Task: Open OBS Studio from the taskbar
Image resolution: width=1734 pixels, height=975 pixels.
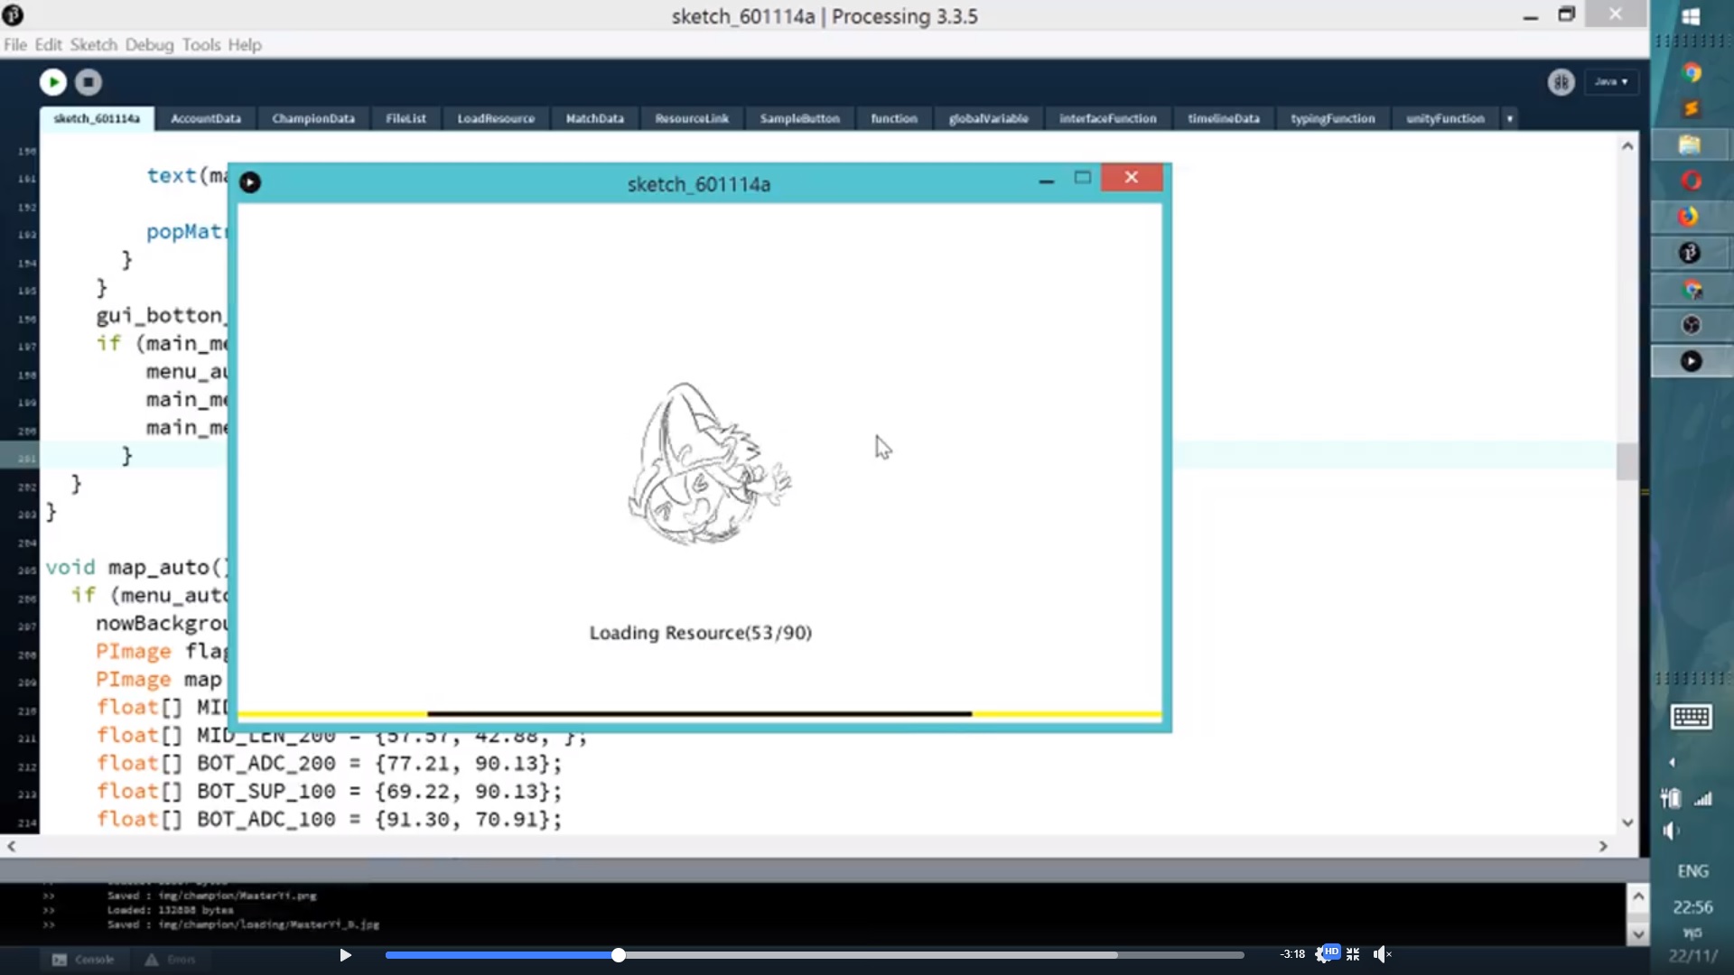Action: tap(1691, 325)
